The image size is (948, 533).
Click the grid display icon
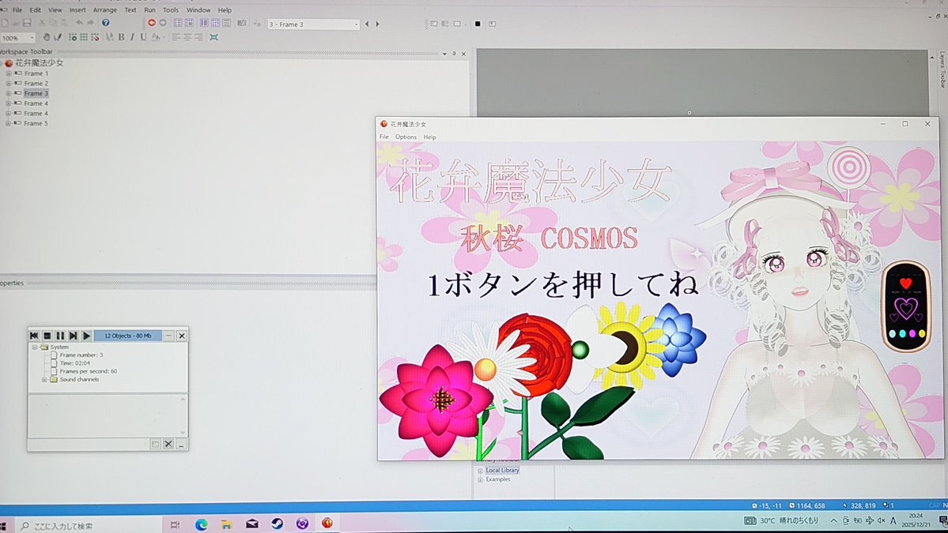click(x=84, y=37)
